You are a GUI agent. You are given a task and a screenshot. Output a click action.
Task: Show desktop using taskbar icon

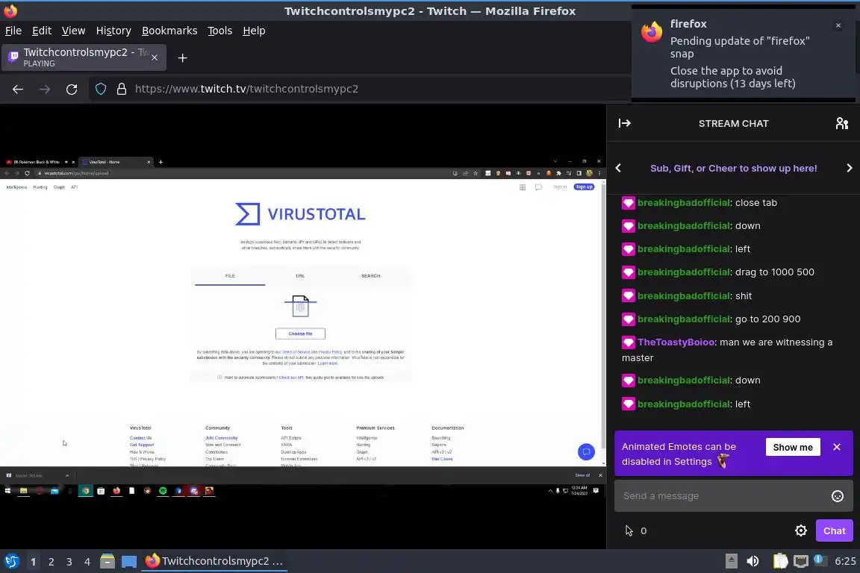[129, 561]
